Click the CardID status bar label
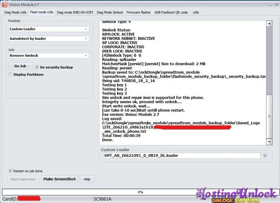 [10, 199]
